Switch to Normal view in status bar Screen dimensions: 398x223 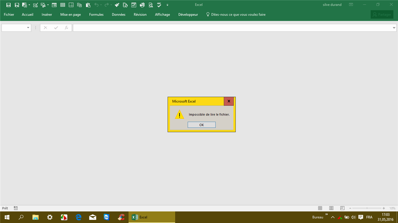[320, 208]
